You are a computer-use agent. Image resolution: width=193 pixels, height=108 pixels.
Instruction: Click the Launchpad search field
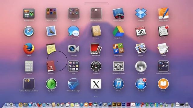point(96,4)
